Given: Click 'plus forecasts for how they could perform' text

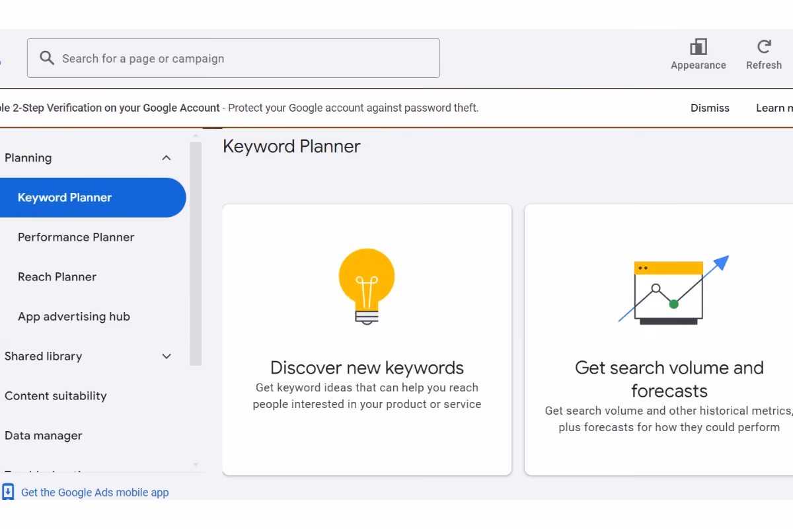Looking at the screenshot, I should (x=669, y=427).
